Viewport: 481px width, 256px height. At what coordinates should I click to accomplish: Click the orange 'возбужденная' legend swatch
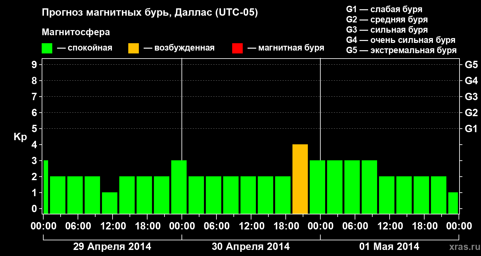(x=133, y=48)
